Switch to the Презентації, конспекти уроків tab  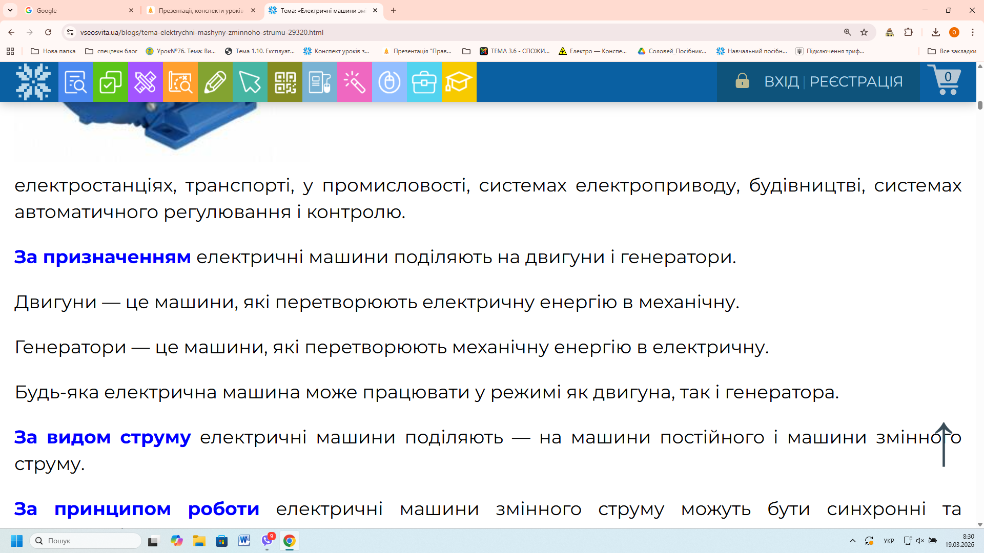coord(200,10)
